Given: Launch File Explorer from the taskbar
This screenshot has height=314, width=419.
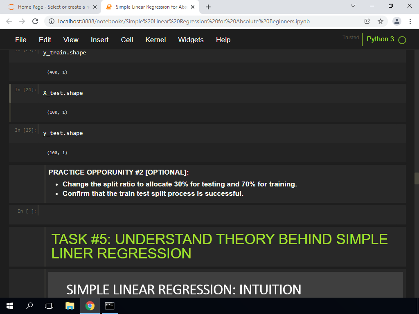Looking at the screenshot, I should click(x=70, y=305).
